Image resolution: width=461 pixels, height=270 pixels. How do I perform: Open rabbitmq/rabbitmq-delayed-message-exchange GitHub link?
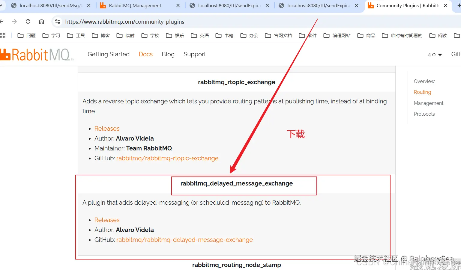[x=184, y=240]
